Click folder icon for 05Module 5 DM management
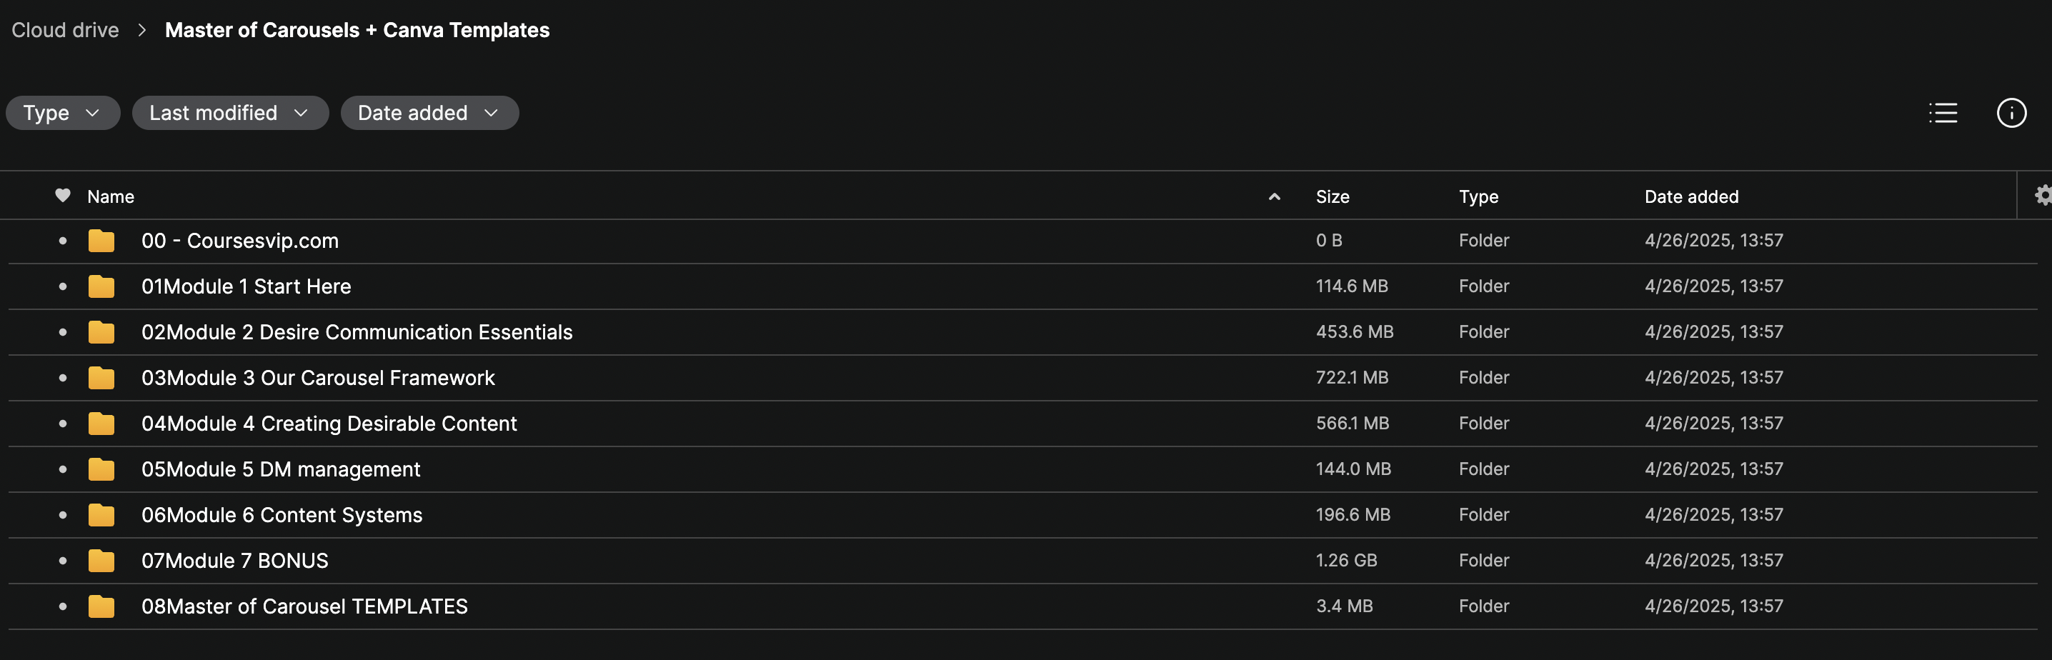This screenshot has height=660, width=2052. click(101, 469)
